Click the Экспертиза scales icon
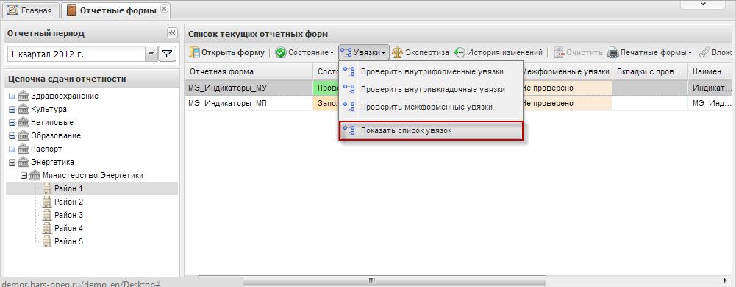 coord(397,52)
